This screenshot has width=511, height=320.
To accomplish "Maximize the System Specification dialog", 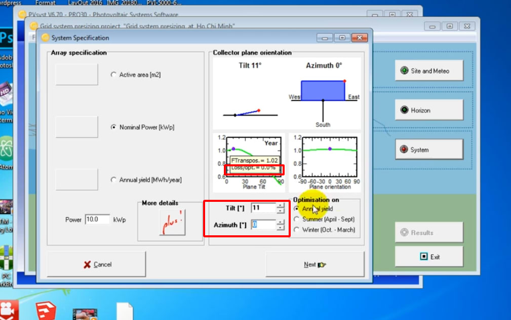I will [x=342, y=38].
